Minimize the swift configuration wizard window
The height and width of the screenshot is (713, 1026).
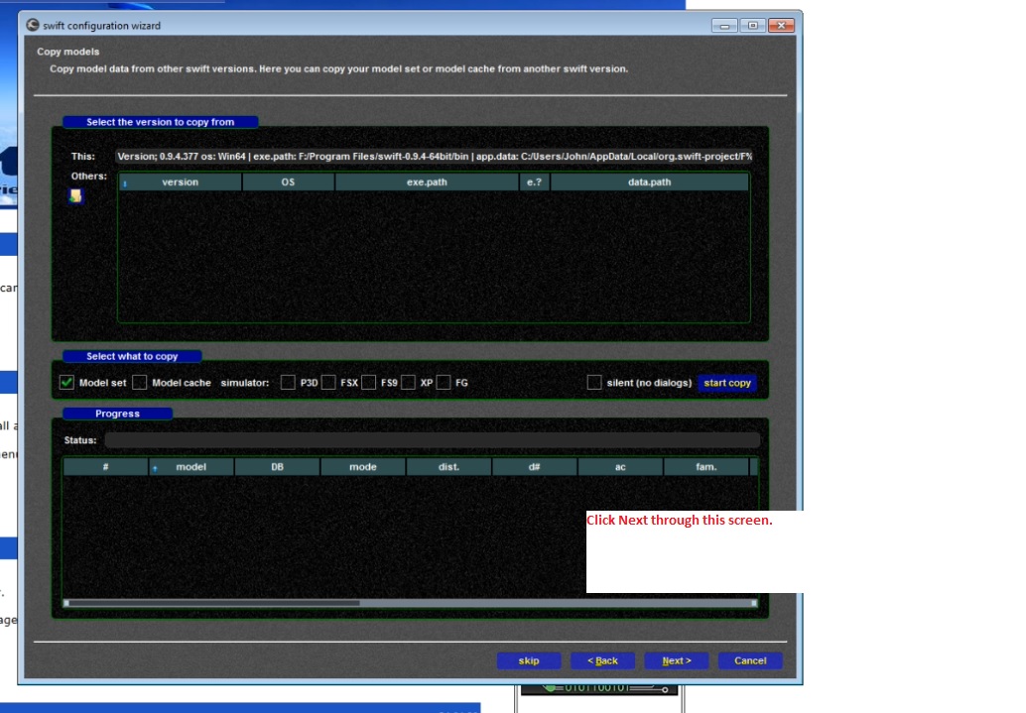tap(724, 26)
